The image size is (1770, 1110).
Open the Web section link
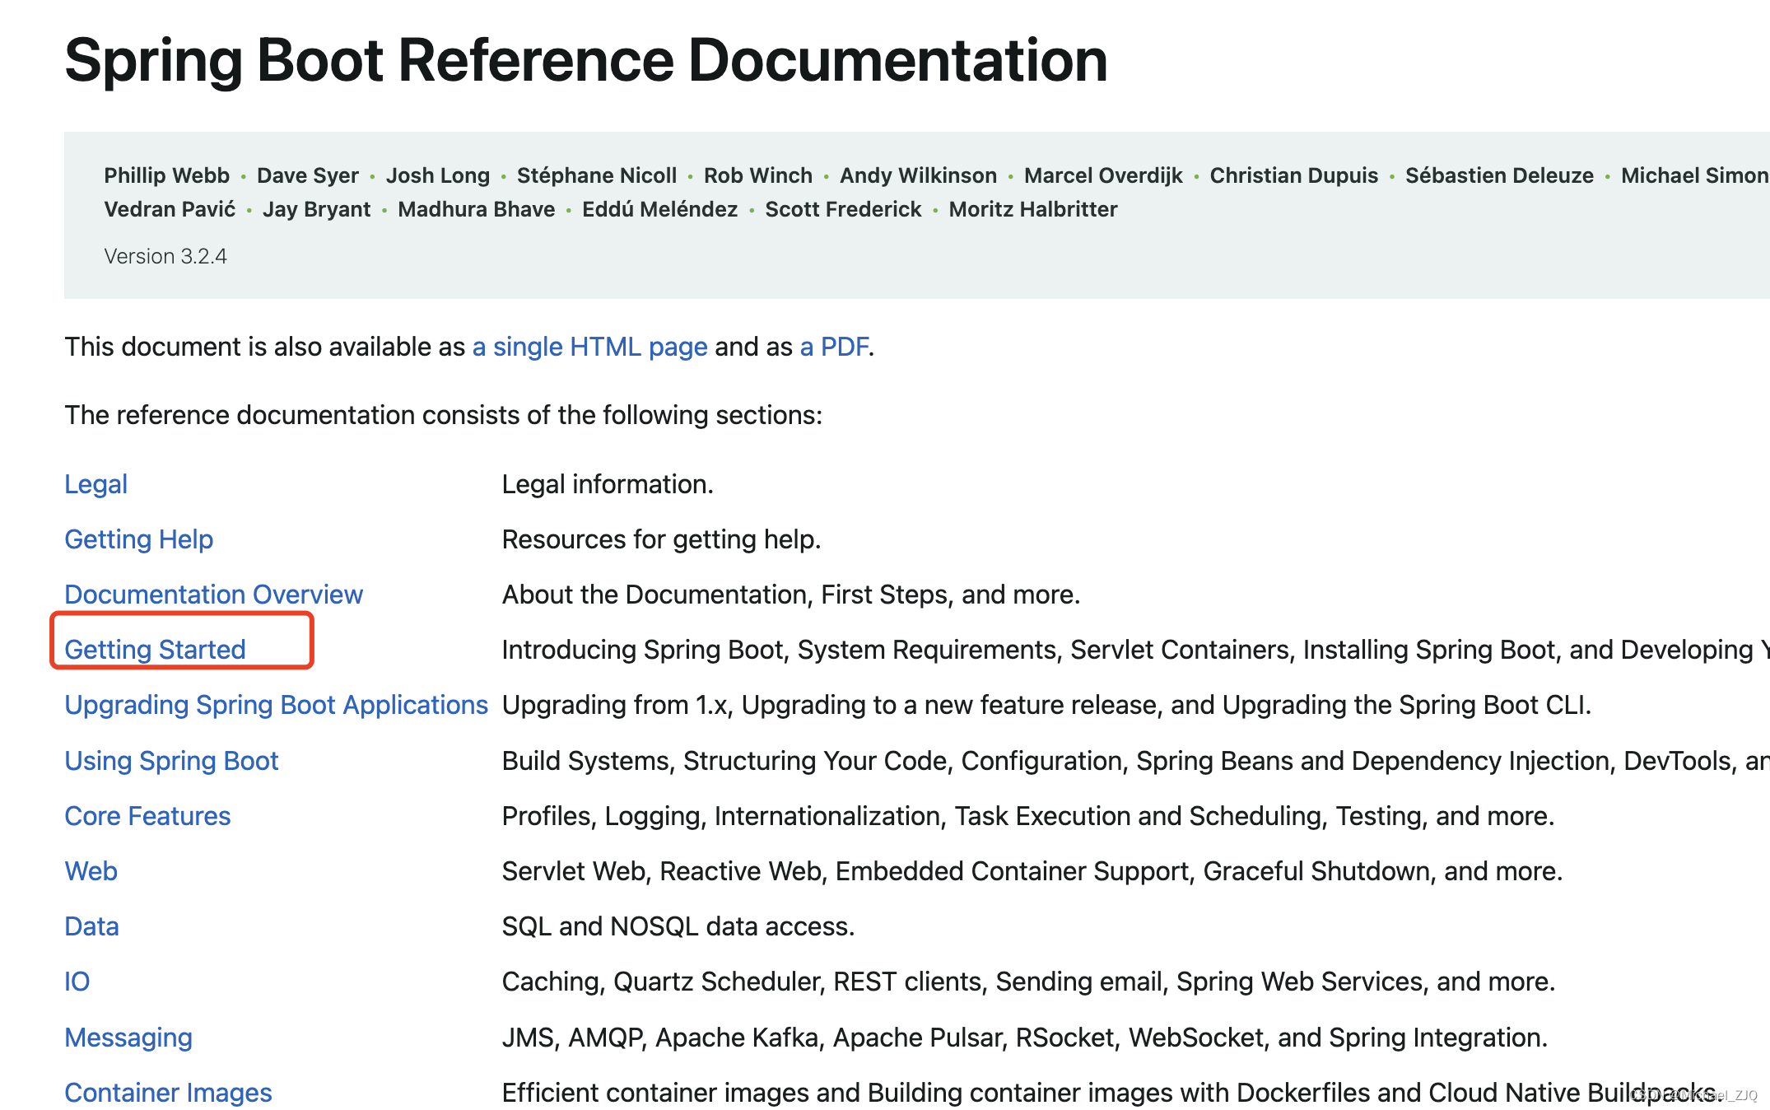coord(91,871)
